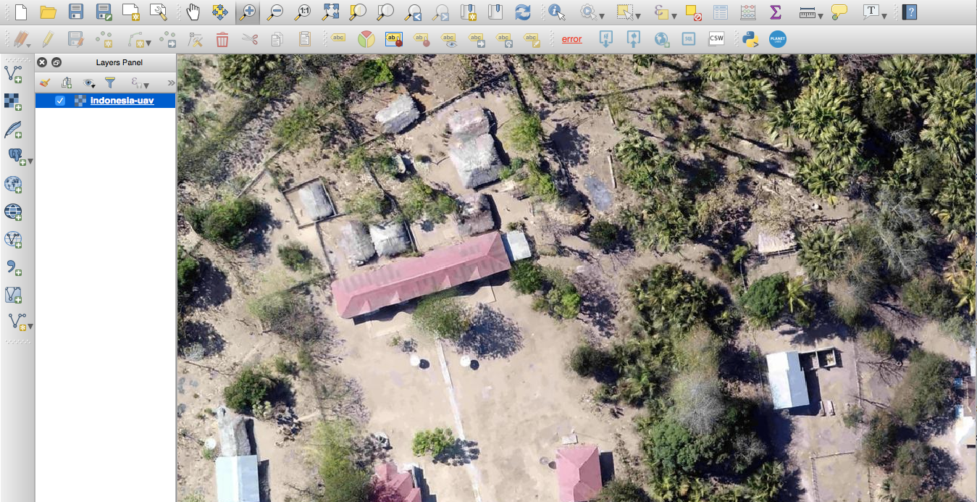This screenshot has height=502, width=977.
Task: Toggle Indonesia-uav layer visibility checkbox
Action: (x=60, y=101)
